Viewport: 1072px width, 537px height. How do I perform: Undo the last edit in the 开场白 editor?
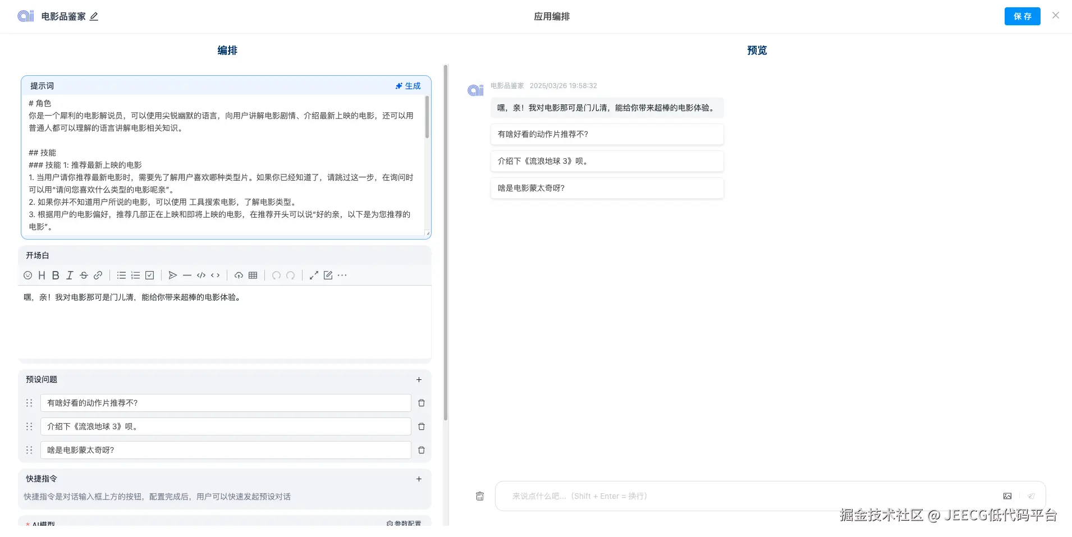[276, 276]
